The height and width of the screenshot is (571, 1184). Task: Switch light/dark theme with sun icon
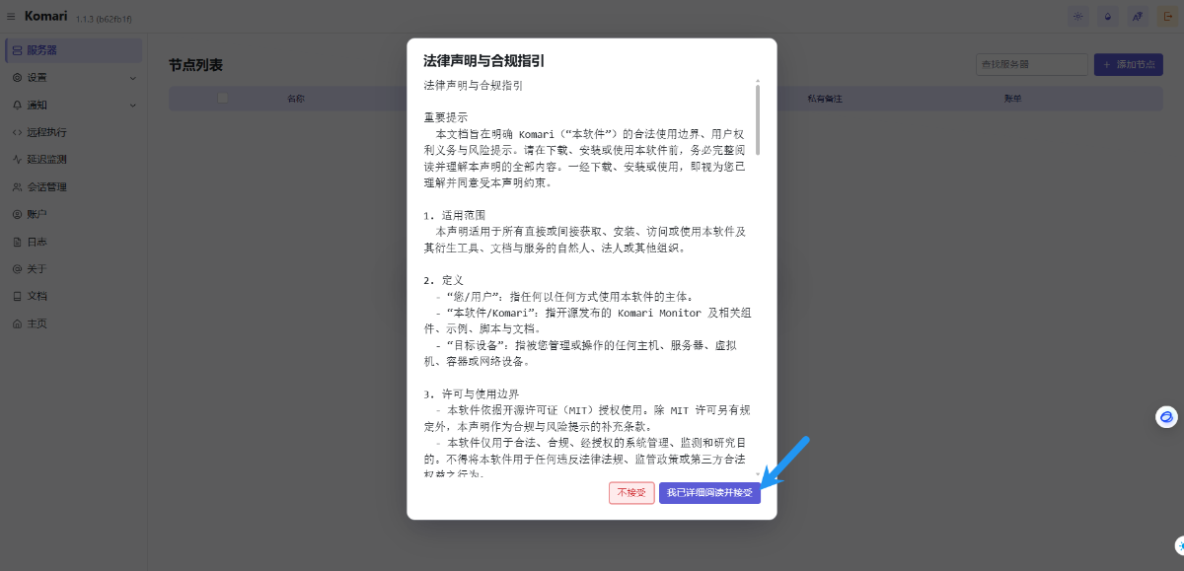tap(1078, 17)
